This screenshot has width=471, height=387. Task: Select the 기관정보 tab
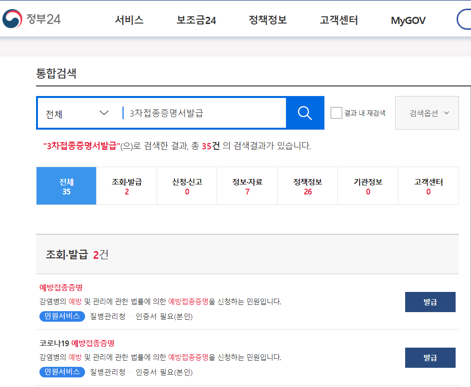pos(368,186)
